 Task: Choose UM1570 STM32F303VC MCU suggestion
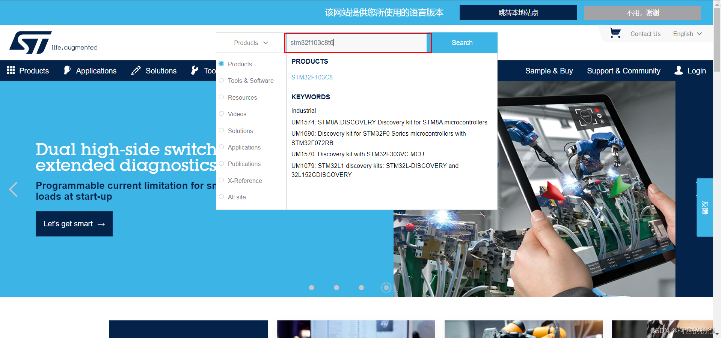[x=357, y=154]
